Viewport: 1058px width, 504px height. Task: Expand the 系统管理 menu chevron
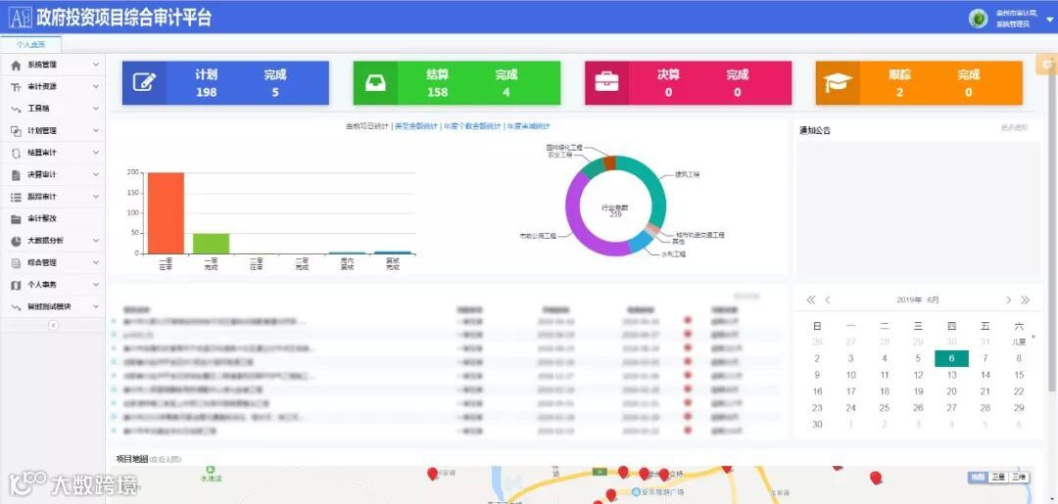[x=96, y=65]
